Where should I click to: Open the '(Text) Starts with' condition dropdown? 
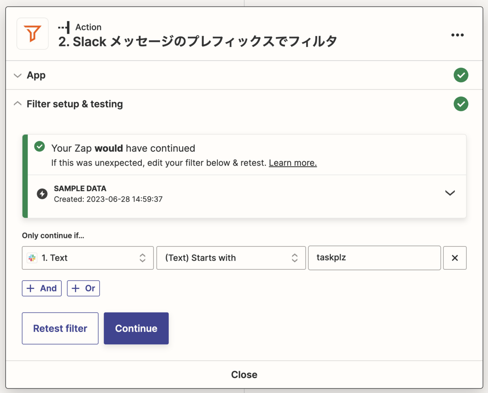[231, 258]
